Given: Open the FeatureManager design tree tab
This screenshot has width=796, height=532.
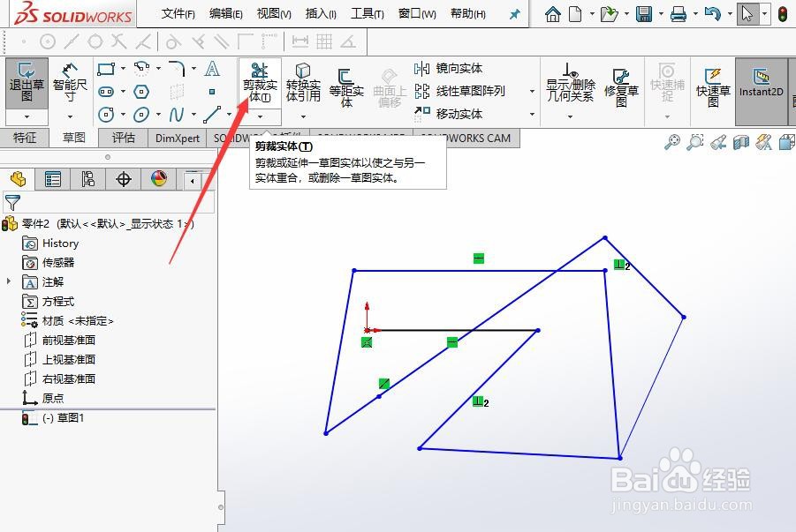Looking at the screenshot, I should pos(18,179).
